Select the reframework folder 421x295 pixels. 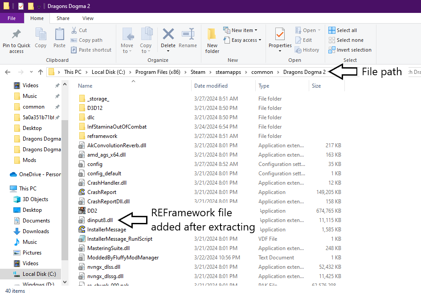click(x=102, y=136)
